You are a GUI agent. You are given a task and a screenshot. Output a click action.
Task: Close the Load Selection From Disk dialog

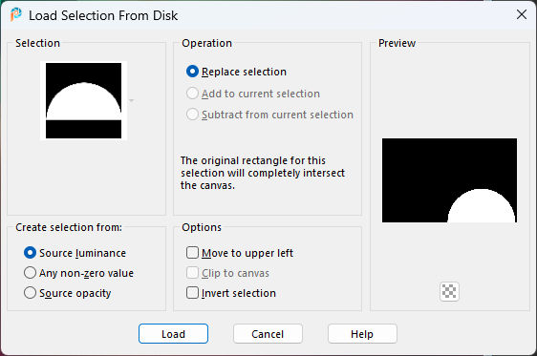(x=522, y=14)
